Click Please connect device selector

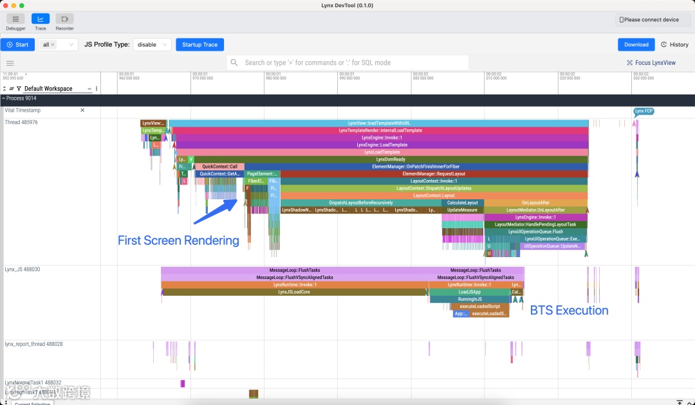point(652,19)
